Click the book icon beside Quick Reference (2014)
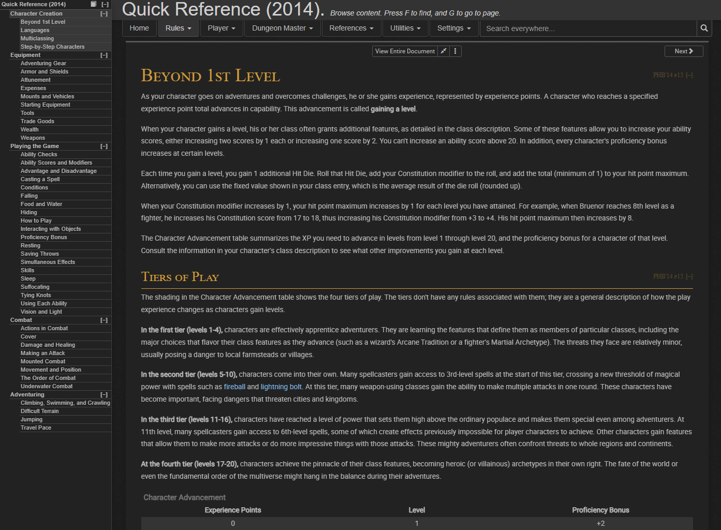 (94, 4)
